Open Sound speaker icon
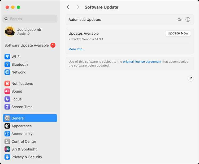 [x=7, y=91]
